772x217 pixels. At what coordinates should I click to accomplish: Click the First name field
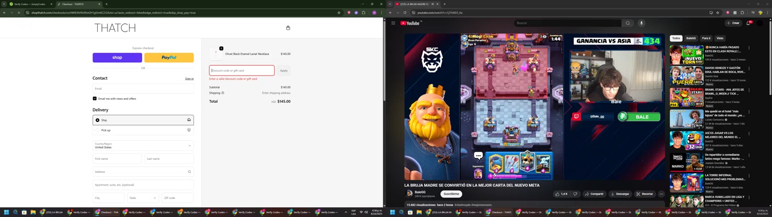(117, 159)
